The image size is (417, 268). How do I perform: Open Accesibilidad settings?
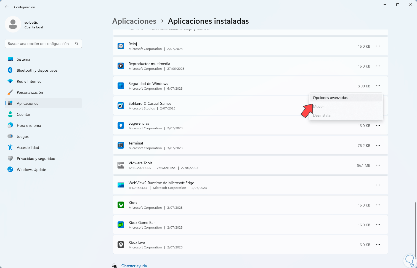43,148
